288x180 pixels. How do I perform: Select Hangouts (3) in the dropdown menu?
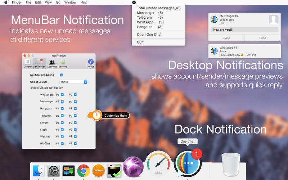(158, 27)
